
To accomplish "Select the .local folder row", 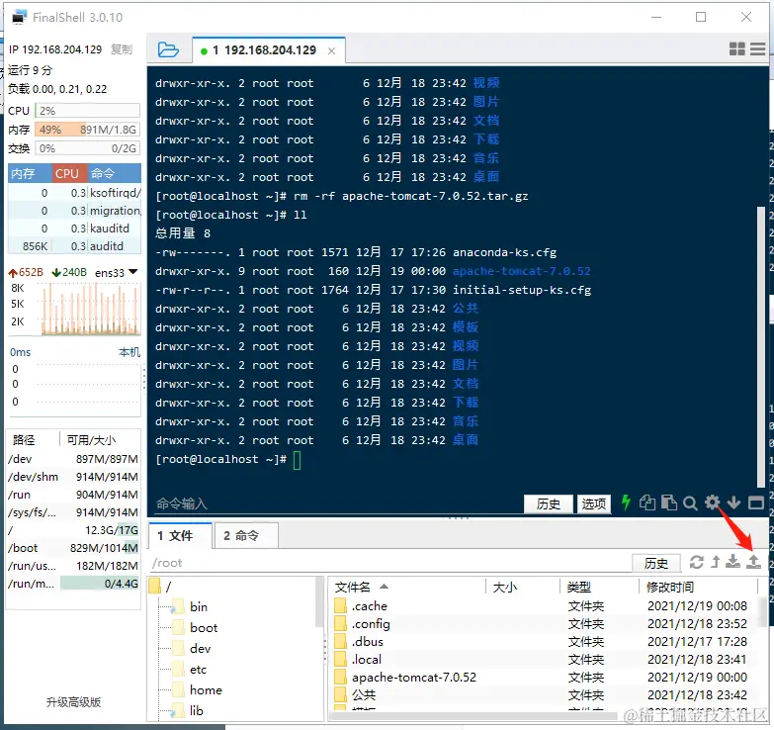I will click(x=543, y=660).
